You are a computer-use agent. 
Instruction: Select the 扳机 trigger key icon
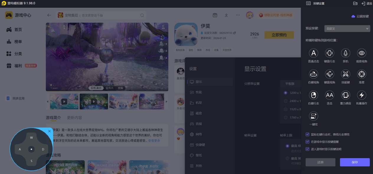(346, 53)
